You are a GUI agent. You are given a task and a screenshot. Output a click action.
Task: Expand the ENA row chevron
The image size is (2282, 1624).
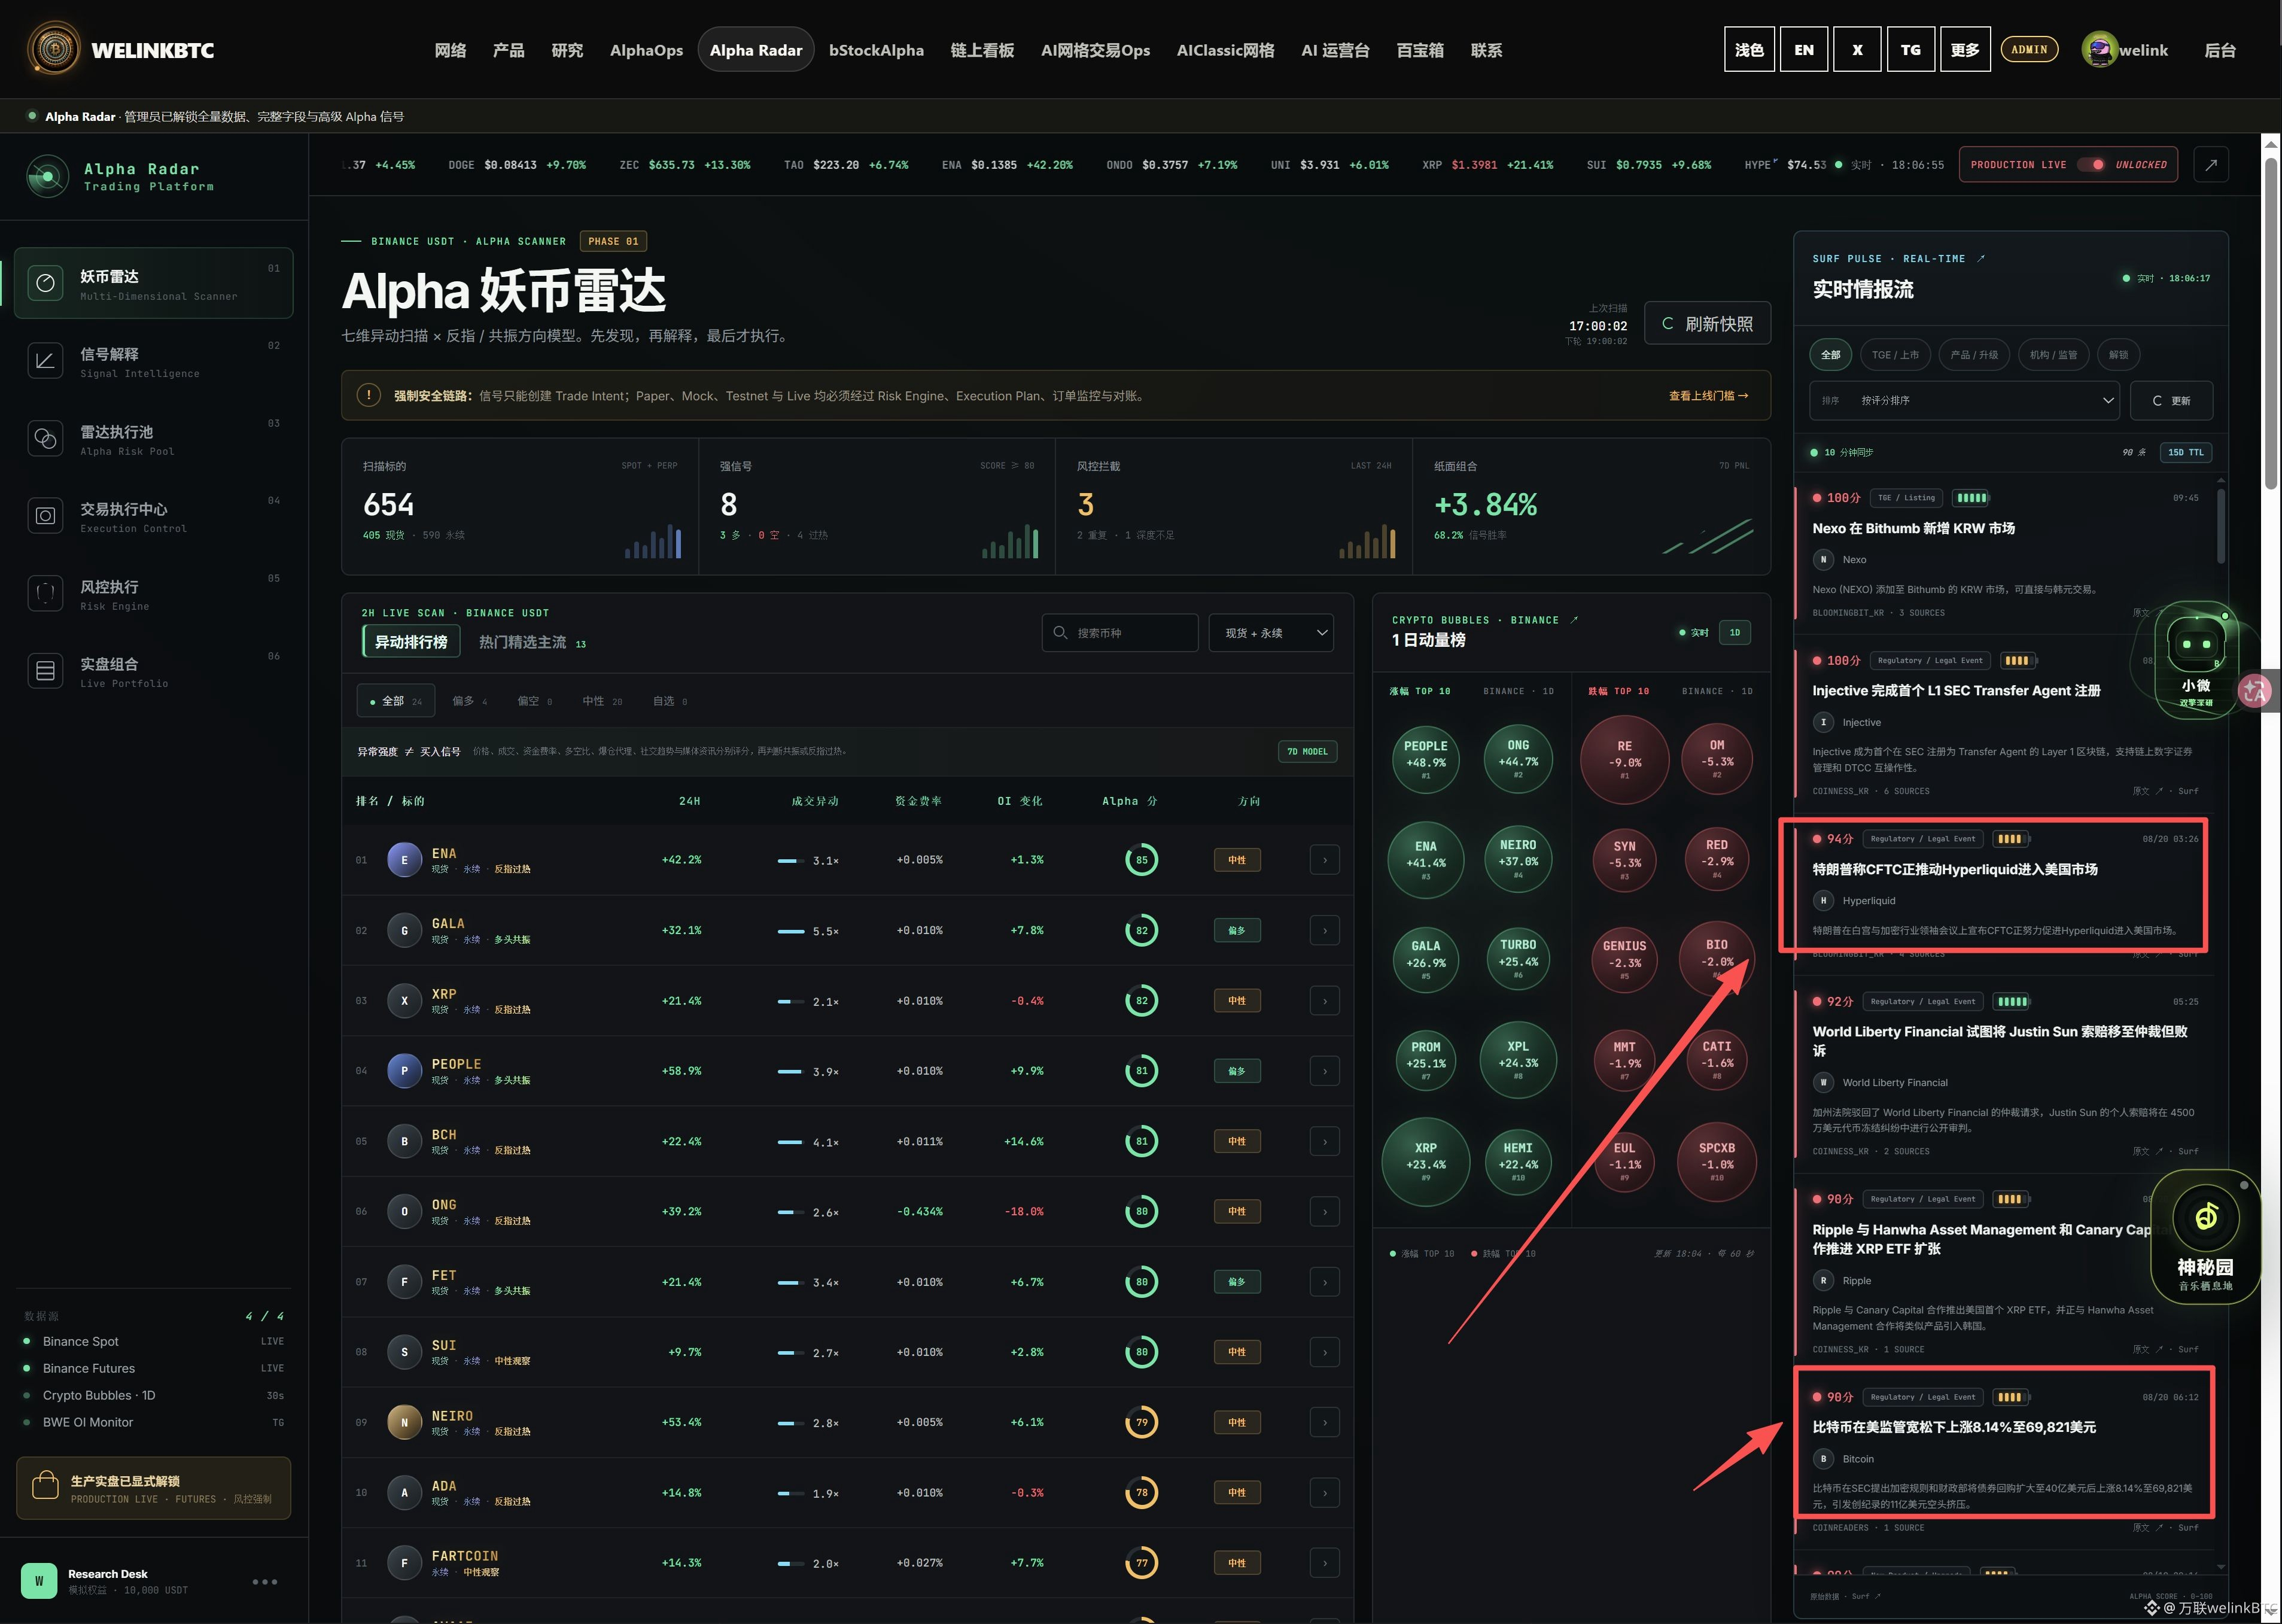tap(1325, 860)
